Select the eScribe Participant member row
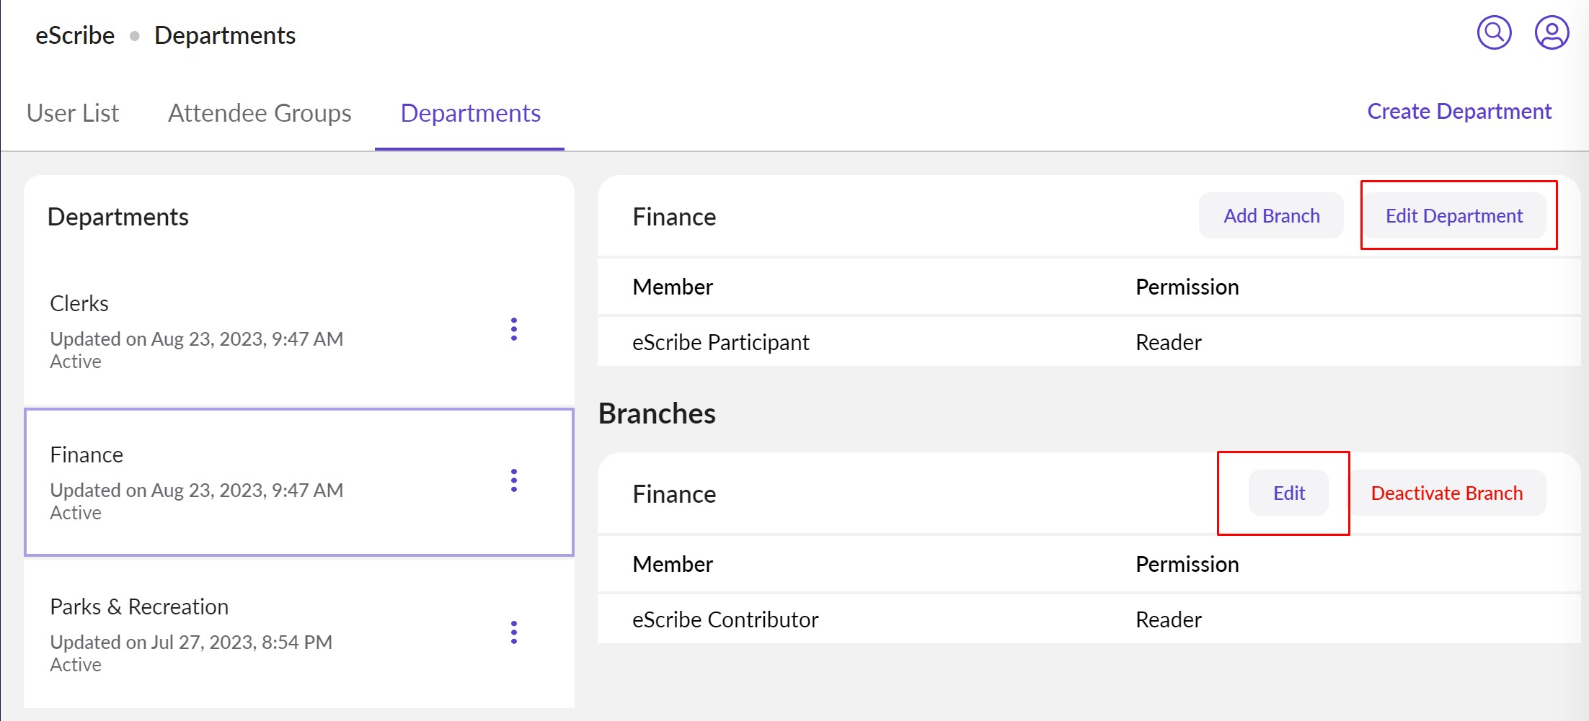 coord(720,342)
